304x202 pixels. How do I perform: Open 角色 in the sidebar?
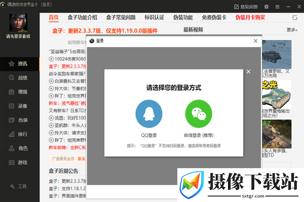20,148
